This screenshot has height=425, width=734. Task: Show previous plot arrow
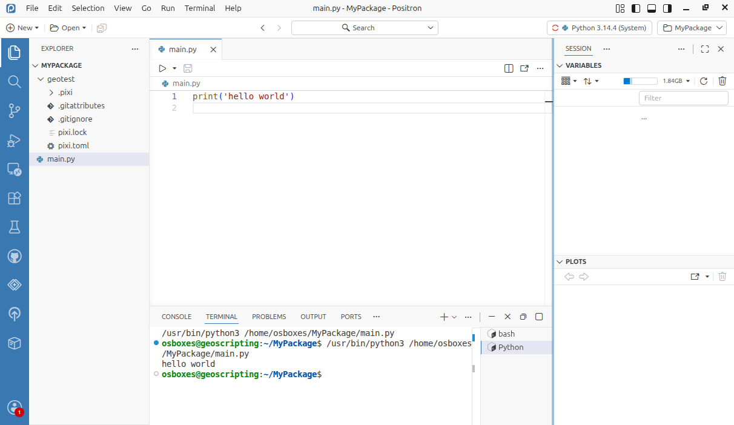[569, 277]
